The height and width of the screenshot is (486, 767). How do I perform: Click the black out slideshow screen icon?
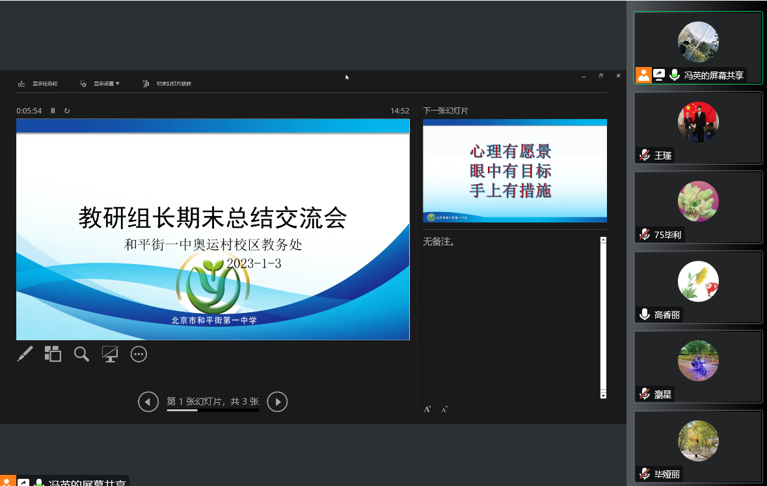click(110, 354)
